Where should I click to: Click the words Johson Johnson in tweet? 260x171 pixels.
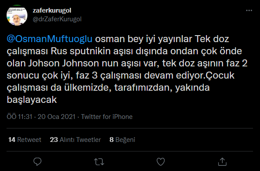pos(64,63)
